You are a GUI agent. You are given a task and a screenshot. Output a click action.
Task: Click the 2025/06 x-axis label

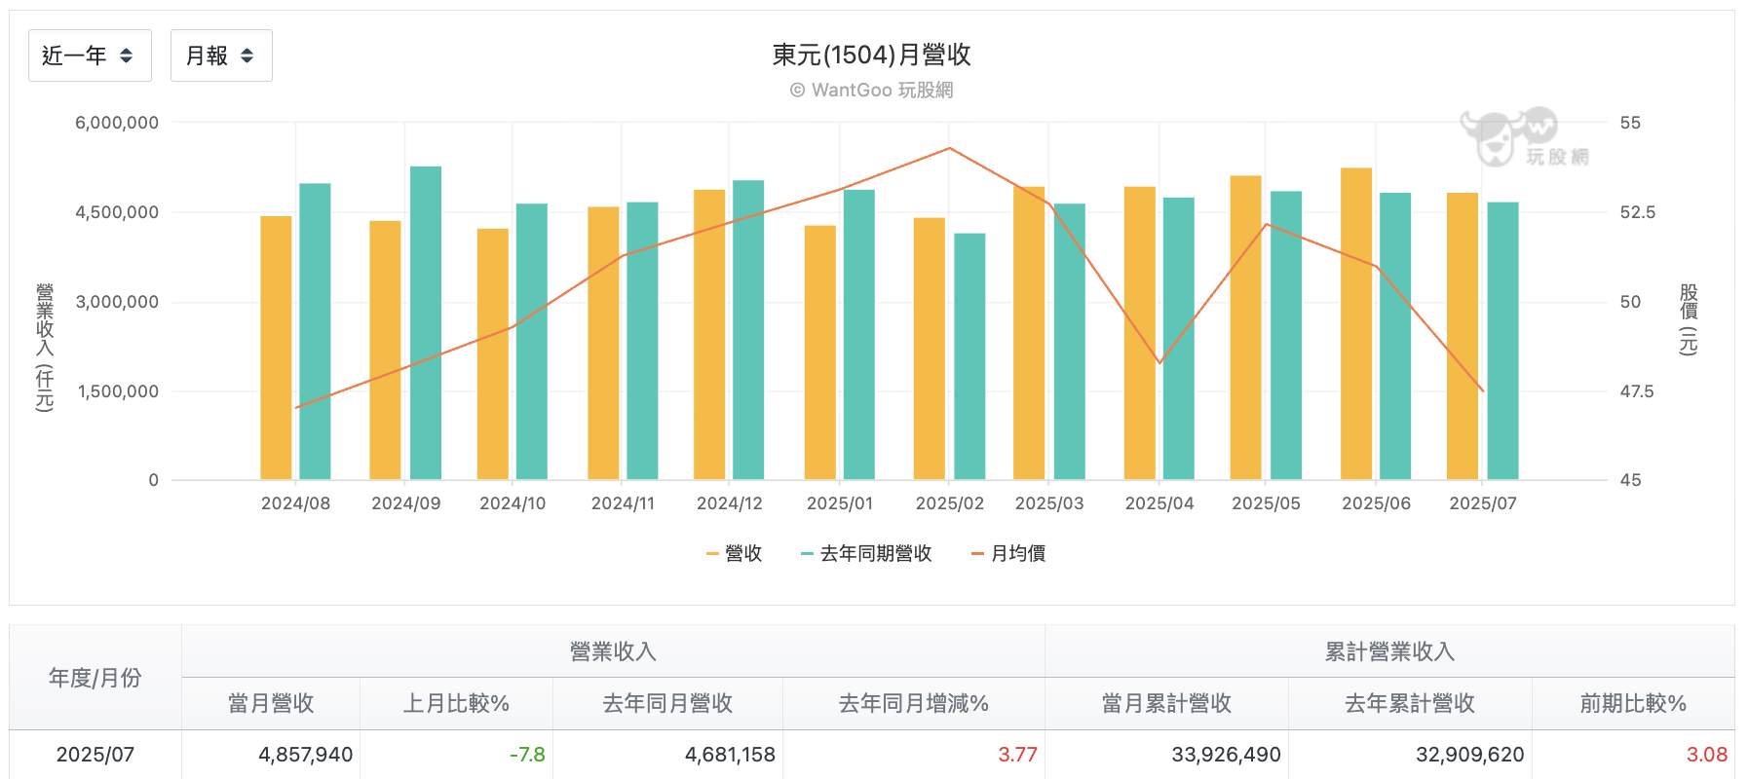(1376, 503)
